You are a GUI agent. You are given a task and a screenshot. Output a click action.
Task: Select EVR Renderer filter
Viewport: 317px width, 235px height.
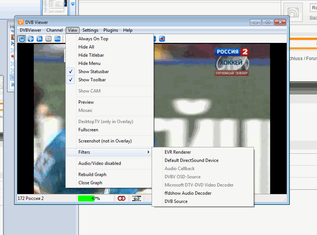click(178, 152)
